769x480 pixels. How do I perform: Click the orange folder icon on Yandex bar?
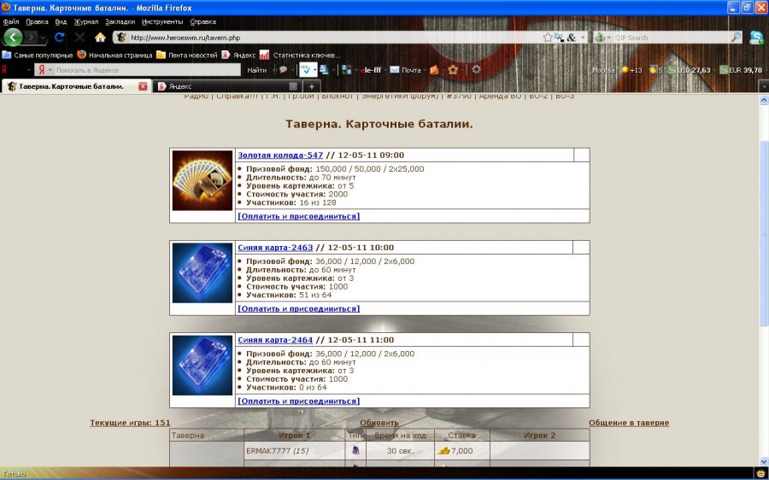pyautogui.click(x=434, y=70)
